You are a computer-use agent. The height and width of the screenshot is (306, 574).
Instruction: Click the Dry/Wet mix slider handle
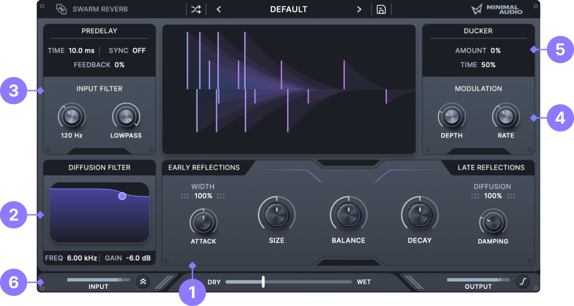pos(263,282)
